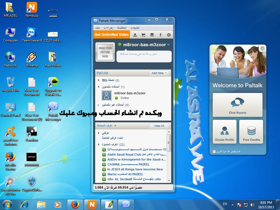Click the Drag Your Picture Here box
This screenshot has width=280, height=210.
[105, 52]
